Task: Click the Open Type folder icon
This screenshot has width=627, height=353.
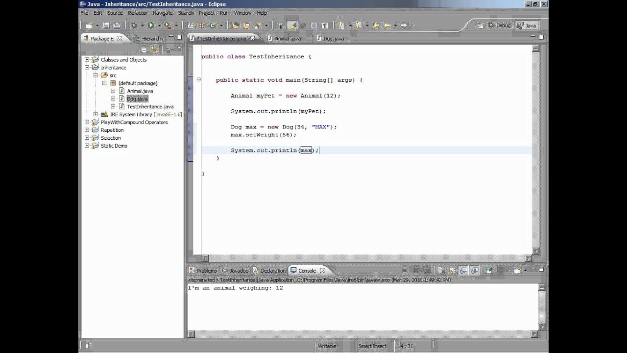Action: [x=236, y=25]
